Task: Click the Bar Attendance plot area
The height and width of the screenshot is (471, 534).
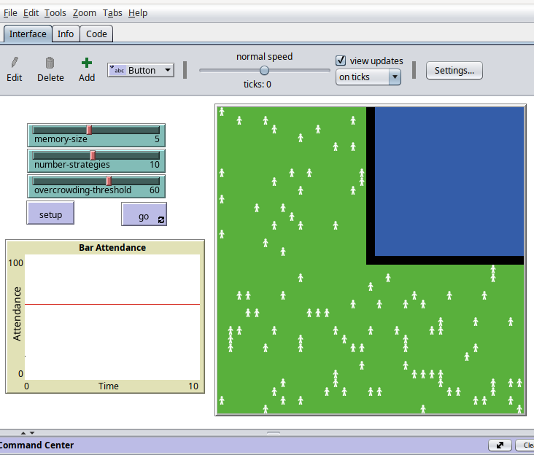Action: [112, 317]
